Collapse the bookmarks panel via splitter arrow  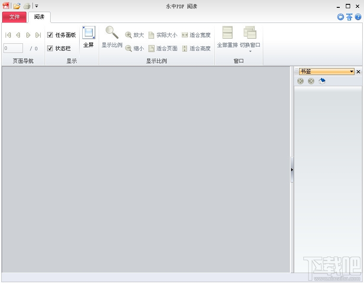point(292,170)
